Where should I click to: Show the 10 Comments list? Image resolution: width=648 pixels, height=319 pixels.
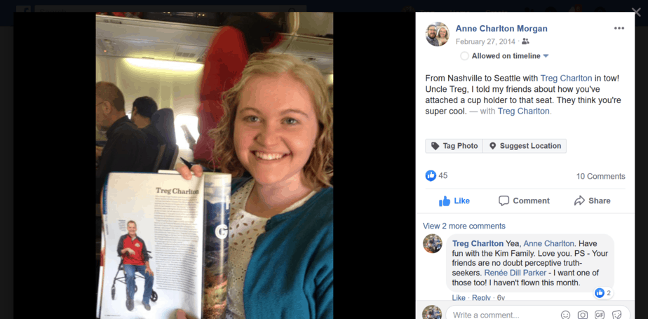coord(600,177)
